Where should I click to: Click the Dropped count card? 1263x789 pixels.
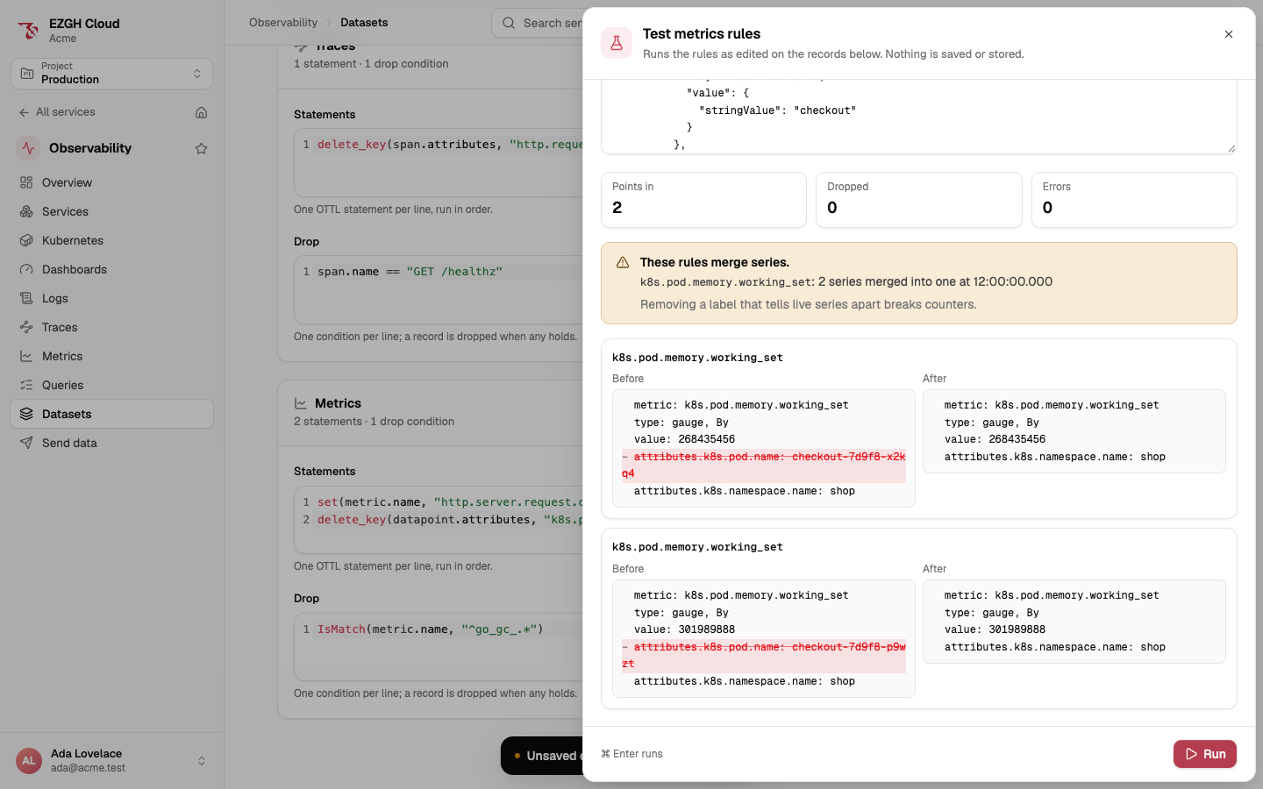point(918,200)
